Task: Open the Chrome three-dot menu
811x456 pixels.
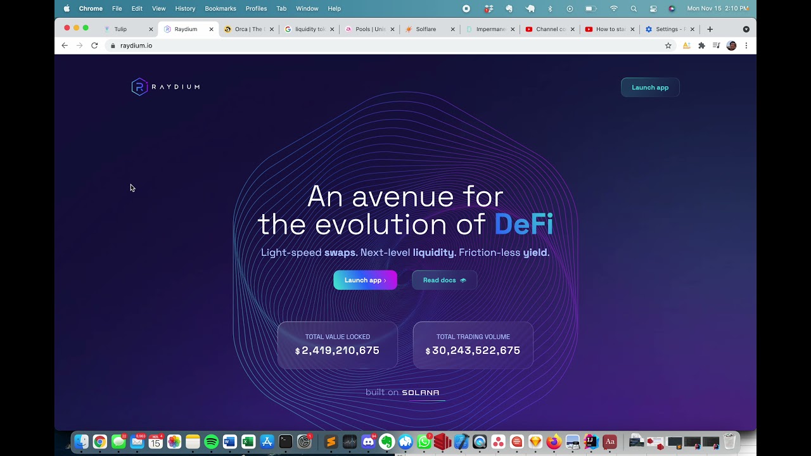Action: [746, 46]
